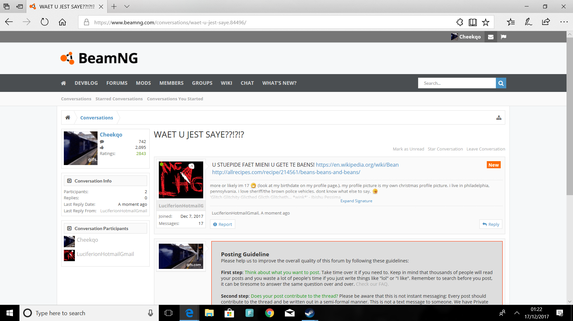Viewport: 573px width, 321px height.
Task: Click the LuciferionHotmailGmail avatar in message
Action: click(181, 180)
